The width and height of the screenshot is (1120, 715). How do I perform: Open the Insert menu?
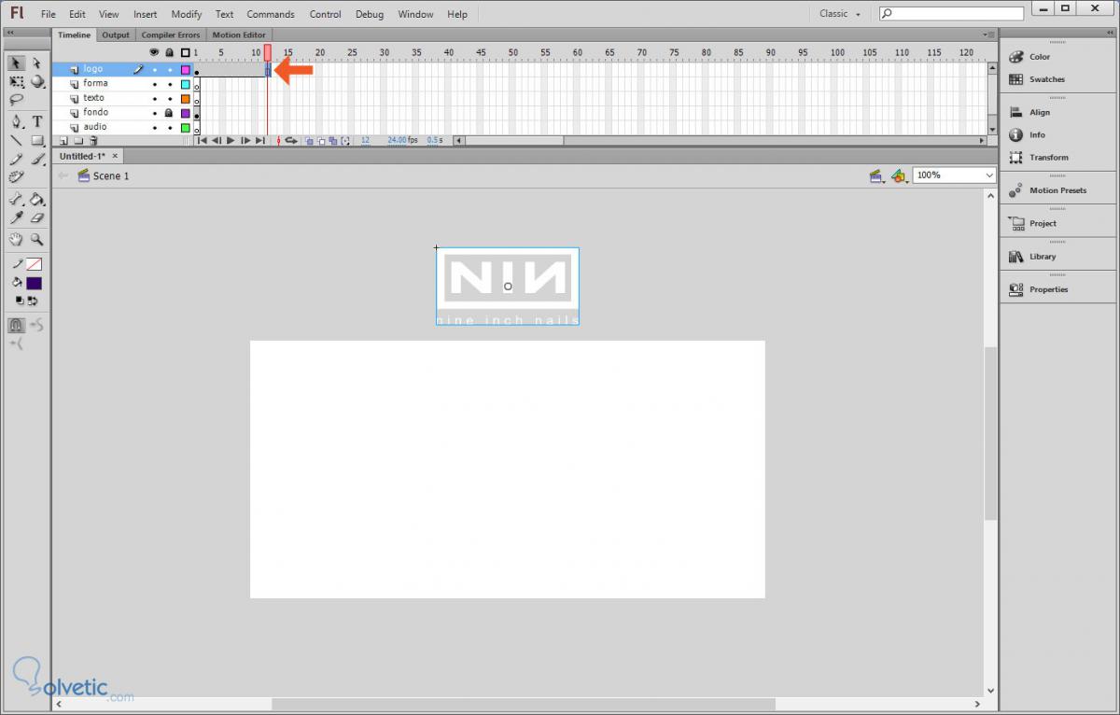145,14
